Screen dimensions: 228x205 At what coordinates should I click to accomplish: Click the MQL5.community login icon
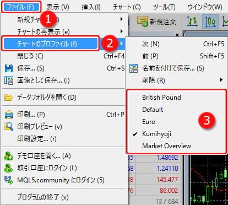(x=9, y=180)
